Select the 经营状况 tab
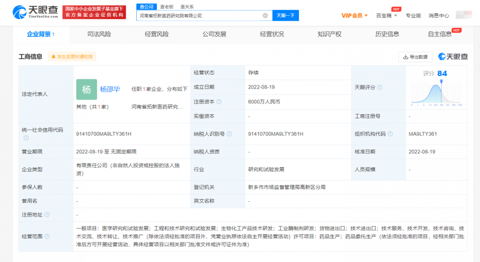The height and width of the screenshot is (262, 480). [x=272, y=34]
